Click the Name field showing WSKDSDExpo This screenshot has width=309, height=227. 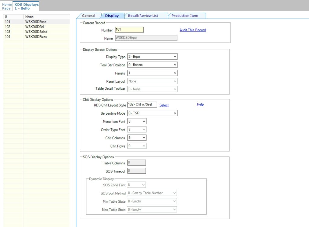click(146, 38)
